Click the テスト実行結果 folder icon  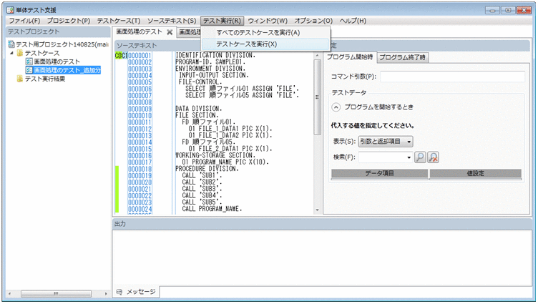[20, 79]
